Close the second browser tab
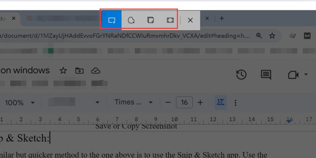The image size is (316, 158). coord(207,19)
